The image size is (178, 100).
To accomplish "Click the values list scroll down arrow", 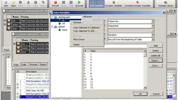I will 145,87.
